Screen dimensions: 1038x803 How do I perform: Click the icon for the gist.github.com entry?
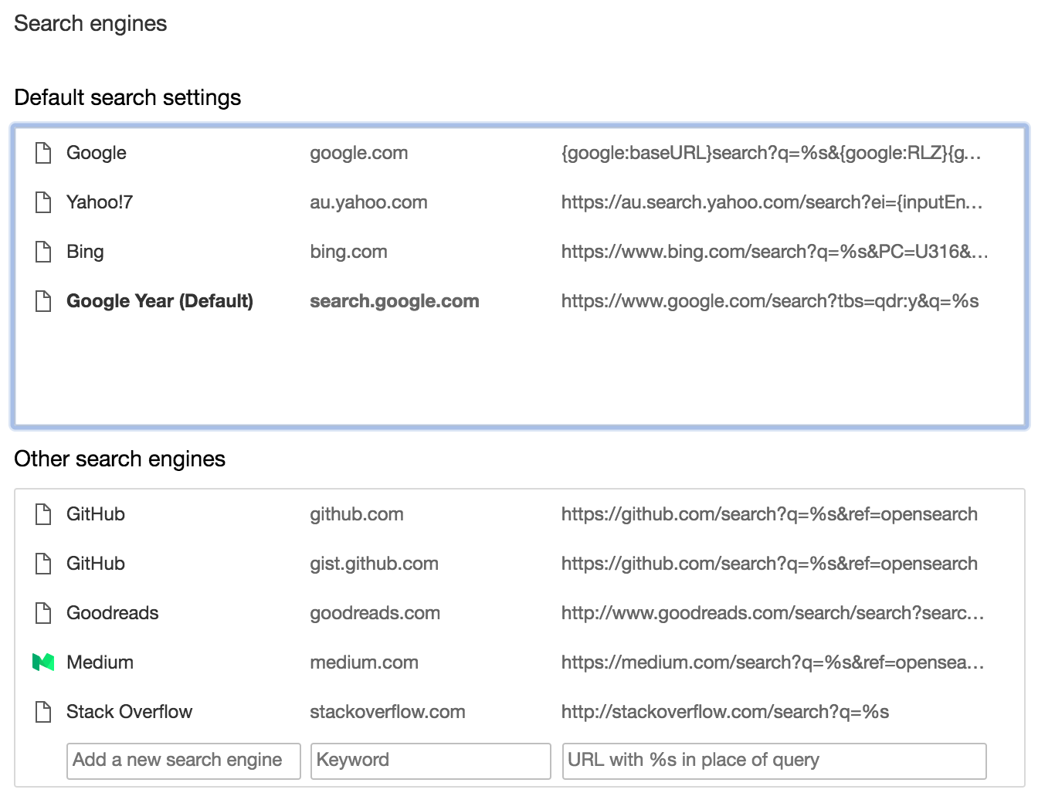(43, 564)
